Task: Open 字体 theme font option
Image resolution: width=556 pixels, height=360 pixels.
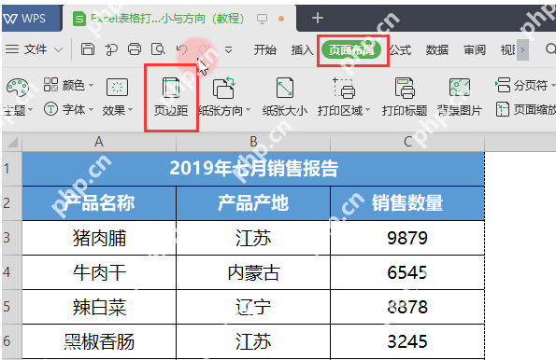Action: click(68, 109)
